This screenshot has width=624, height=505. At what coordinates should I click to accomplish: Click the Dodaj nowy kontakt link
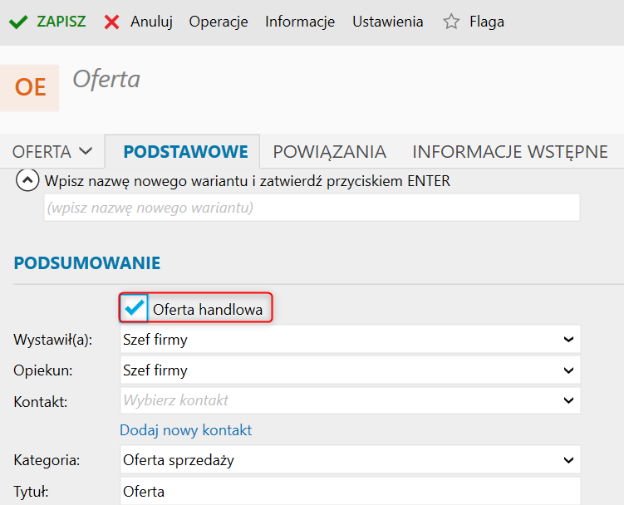coord(186,430)
